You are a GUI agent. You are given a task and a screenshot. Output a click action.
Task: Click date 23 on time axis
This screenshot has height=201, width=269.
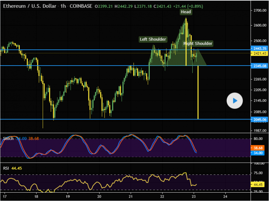pyautogui.click(x=194, y=196)
